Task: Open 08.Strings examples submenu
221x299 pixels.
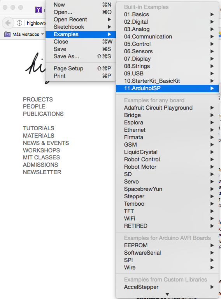Action: [167, 66]
